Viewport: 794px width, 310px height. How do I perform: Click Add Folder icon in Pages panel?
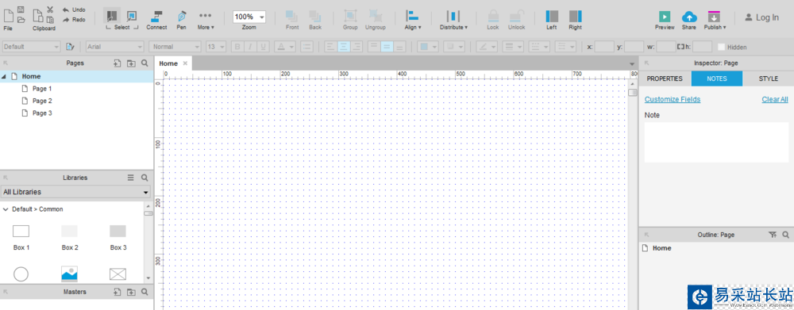(131, 63)
